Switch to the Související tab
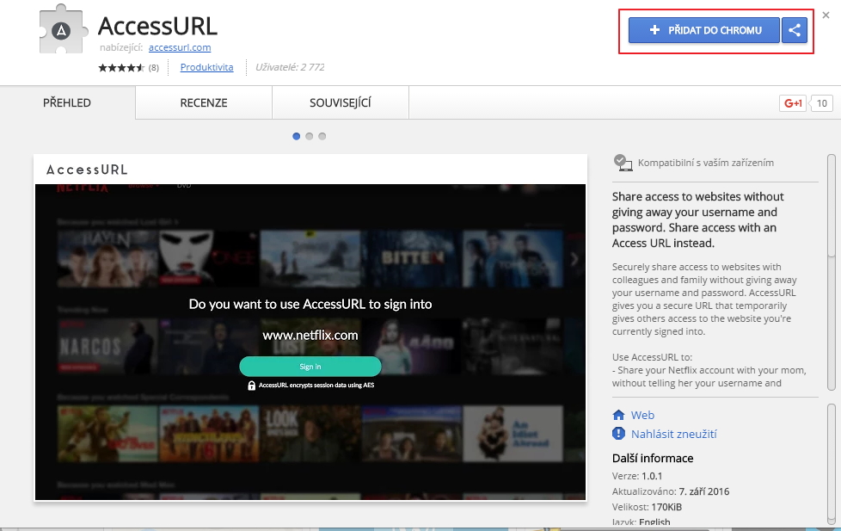 pyautogui.click(x=340, y=102)
